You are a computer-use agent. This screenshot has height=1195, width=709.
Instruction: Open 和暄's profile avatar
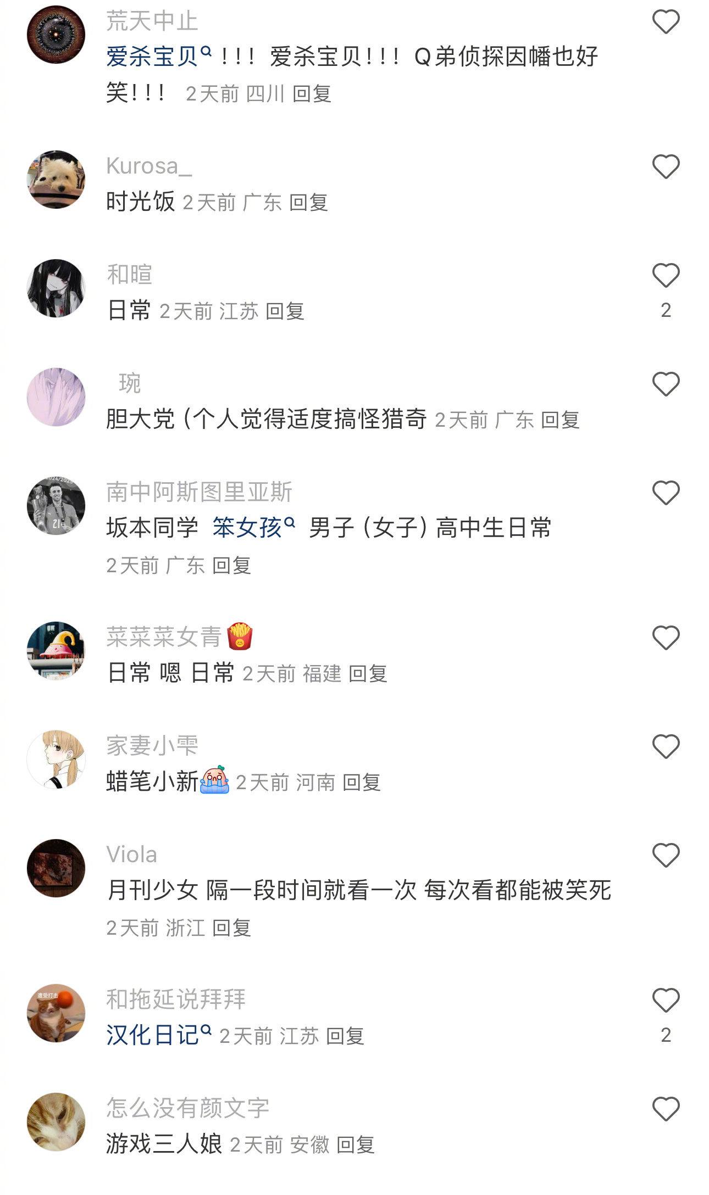(56, 288)
